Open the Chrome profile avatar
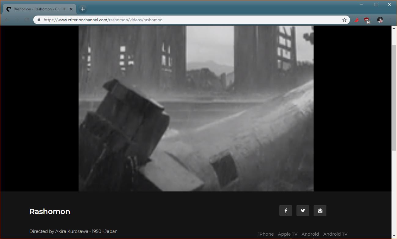The height and width of the screenshot is (239, 397). pos(380,20)
